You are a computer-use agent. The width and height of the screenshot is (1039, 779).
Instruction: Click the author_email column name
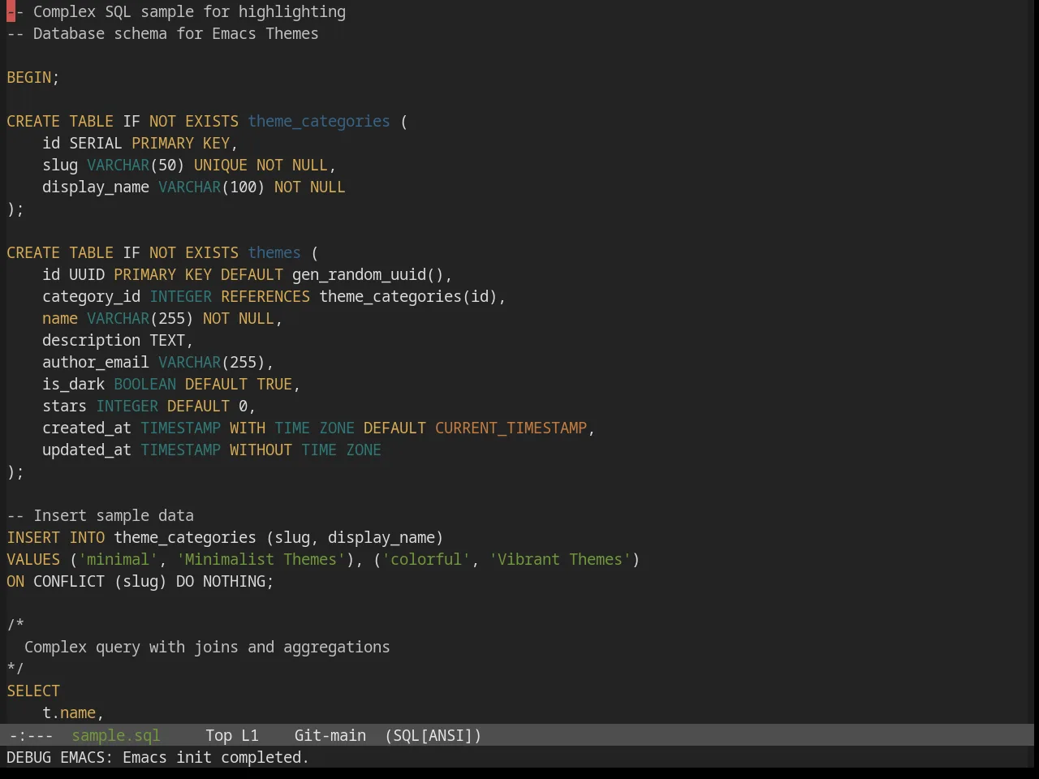(x=96, y=362)
